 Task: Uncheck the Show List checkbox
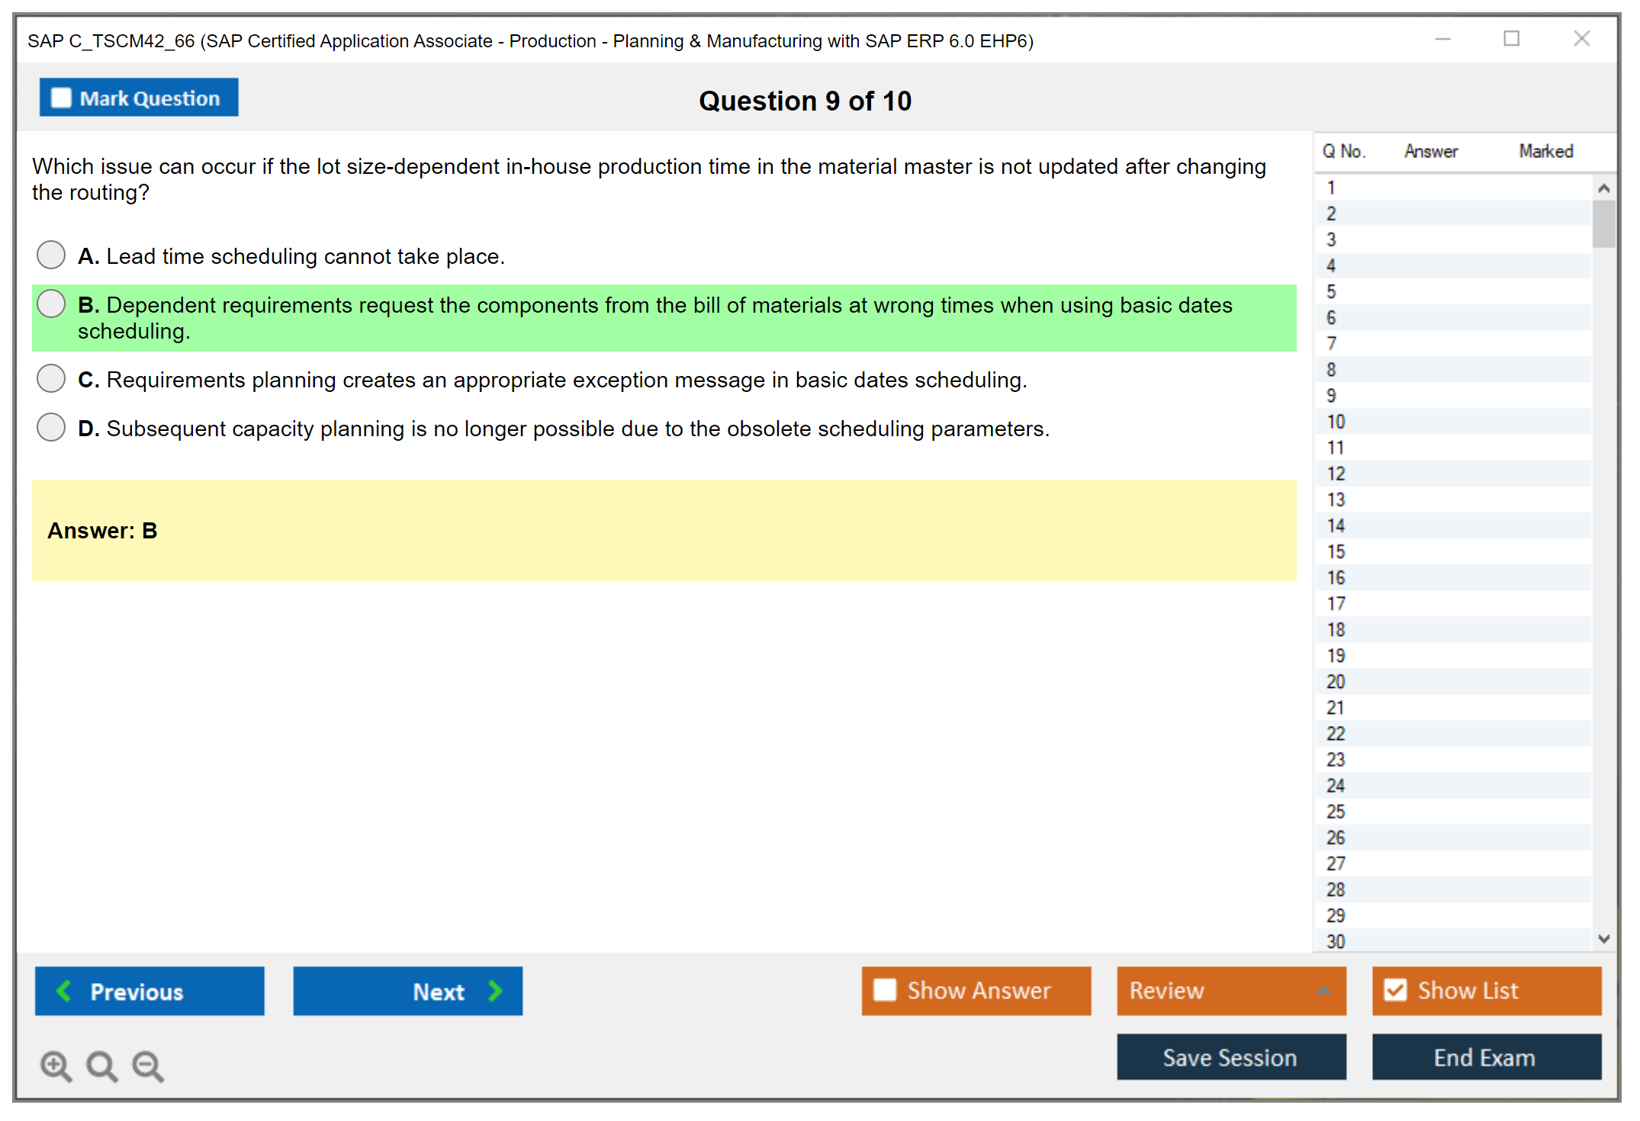click(x=1395, y=990)
